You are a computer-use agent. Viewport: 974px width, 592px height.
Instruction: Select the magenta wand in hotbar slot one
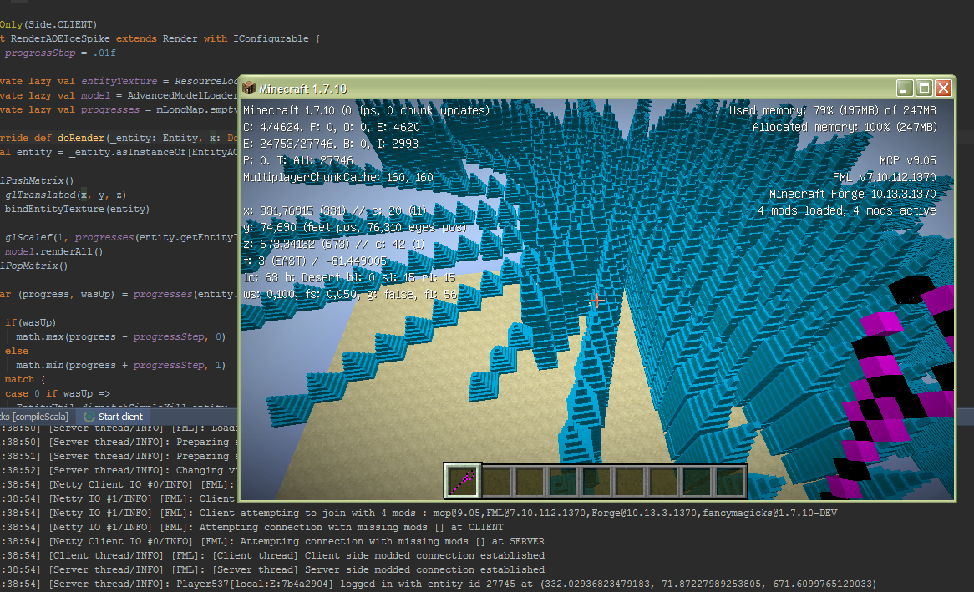click(x=462, y=481)
